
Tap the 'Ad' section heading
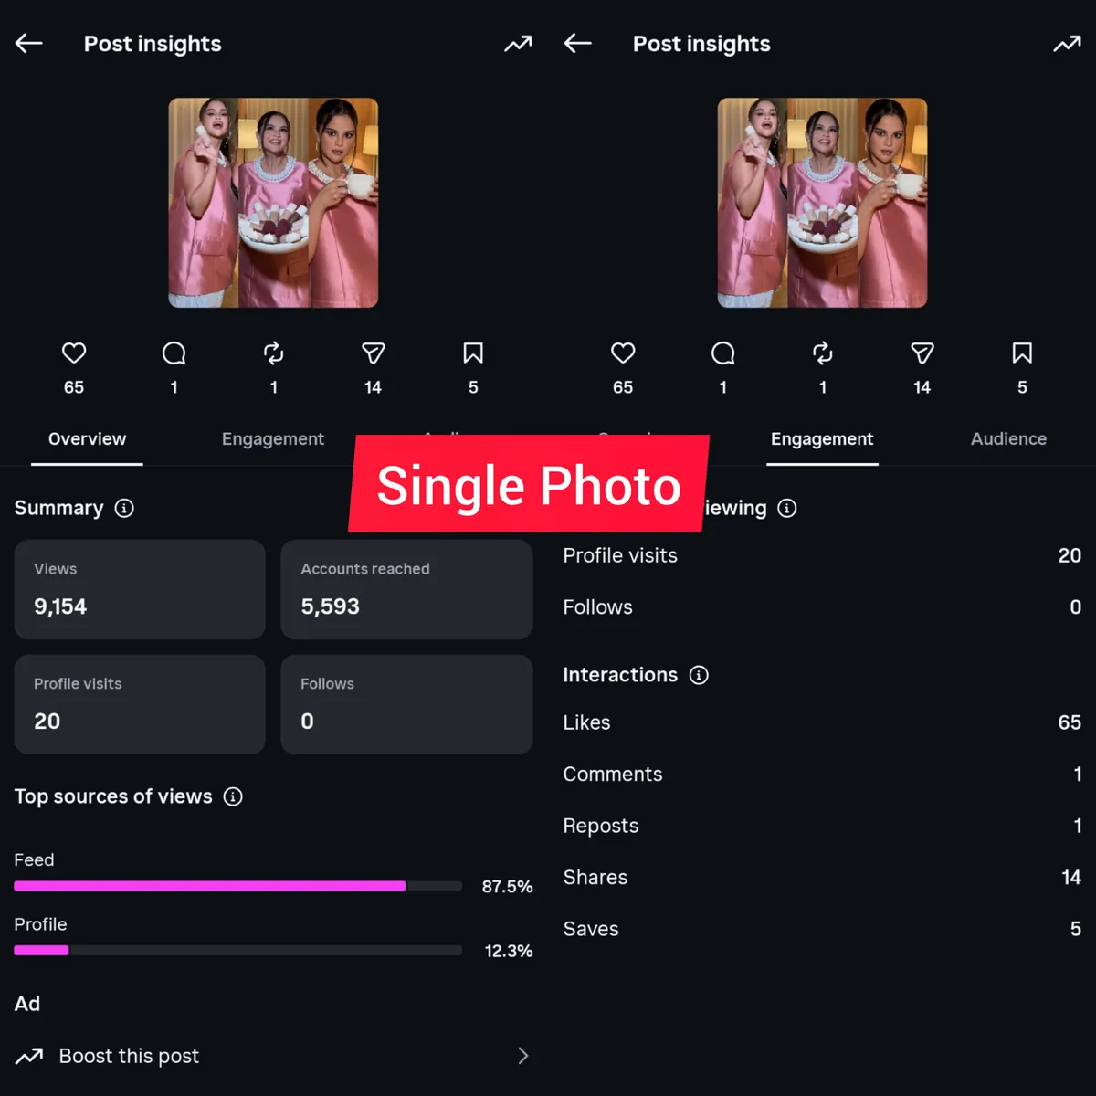(x=27, y=1004)
